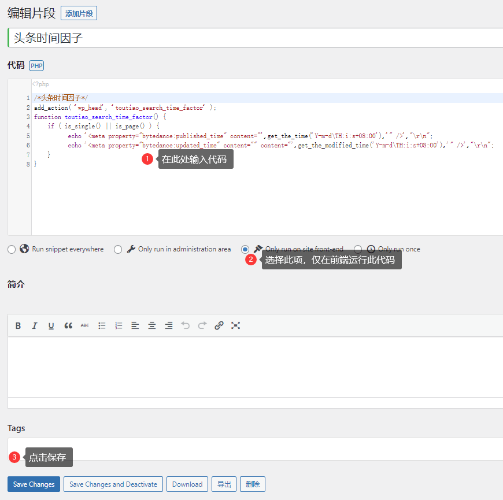The width and height of the screenshot is (503, 500).
Task: Align text center
Action: pos(151,325)
